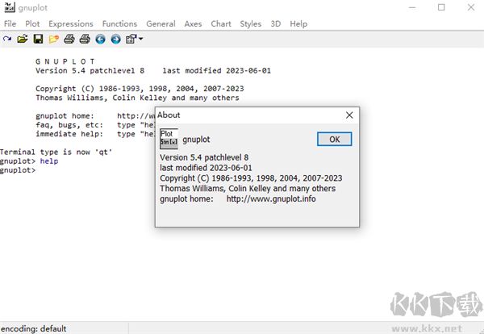Viewport: 484px width, 334px height.
Task: Click console 'faq, bugs, etc:' line
Action: (x=94, y=125)
